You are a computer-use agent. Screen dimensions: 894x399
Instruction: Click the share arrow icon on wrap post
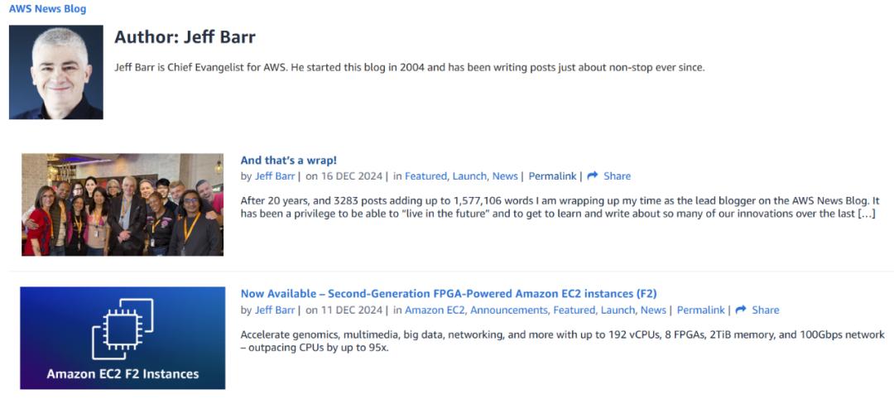[593, 176]
